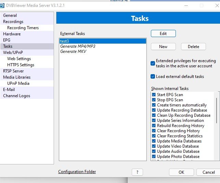Open the Configuration Folder link
220x183 pixels.
click(x=77, y=172)
